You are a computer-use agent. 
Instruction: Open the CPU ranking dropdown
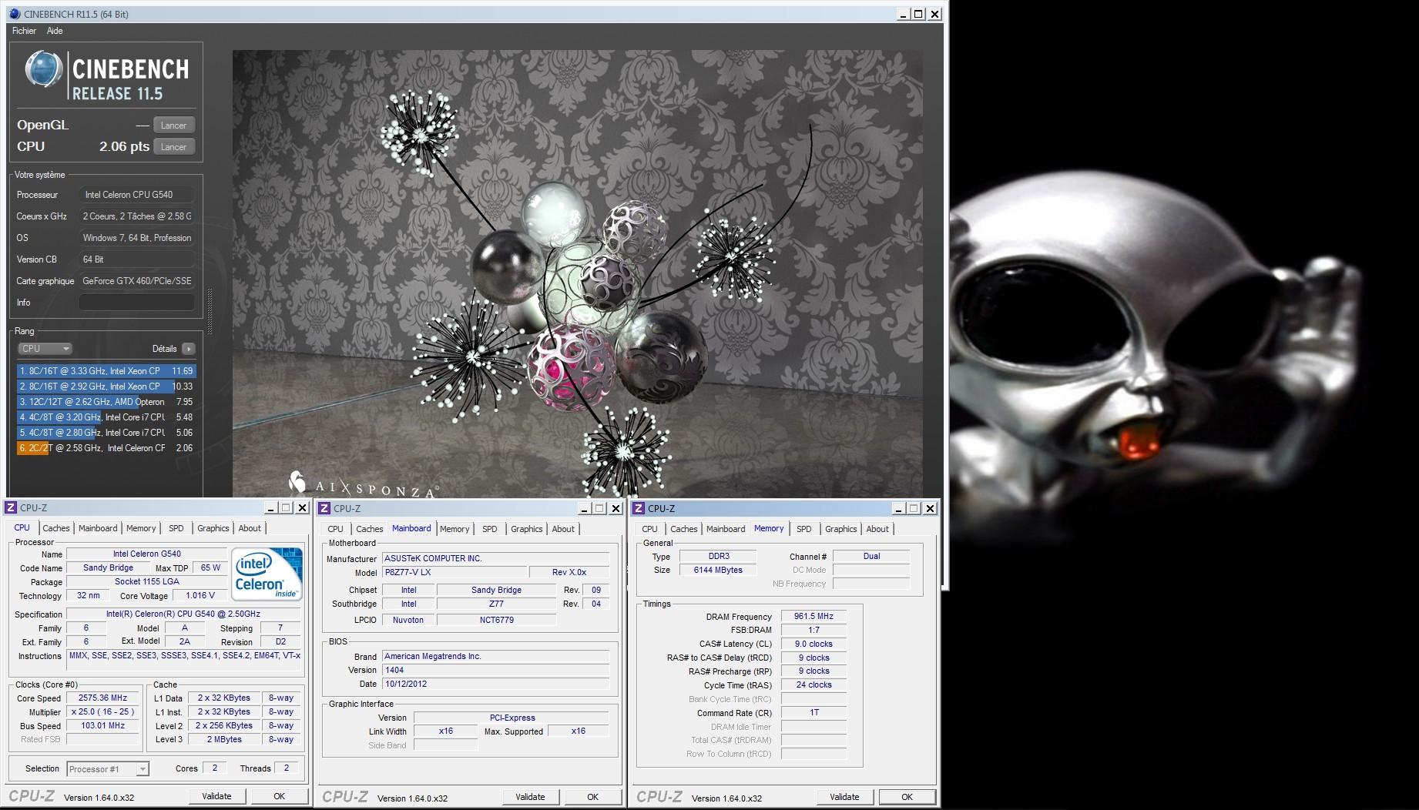(x=45, y=349)
